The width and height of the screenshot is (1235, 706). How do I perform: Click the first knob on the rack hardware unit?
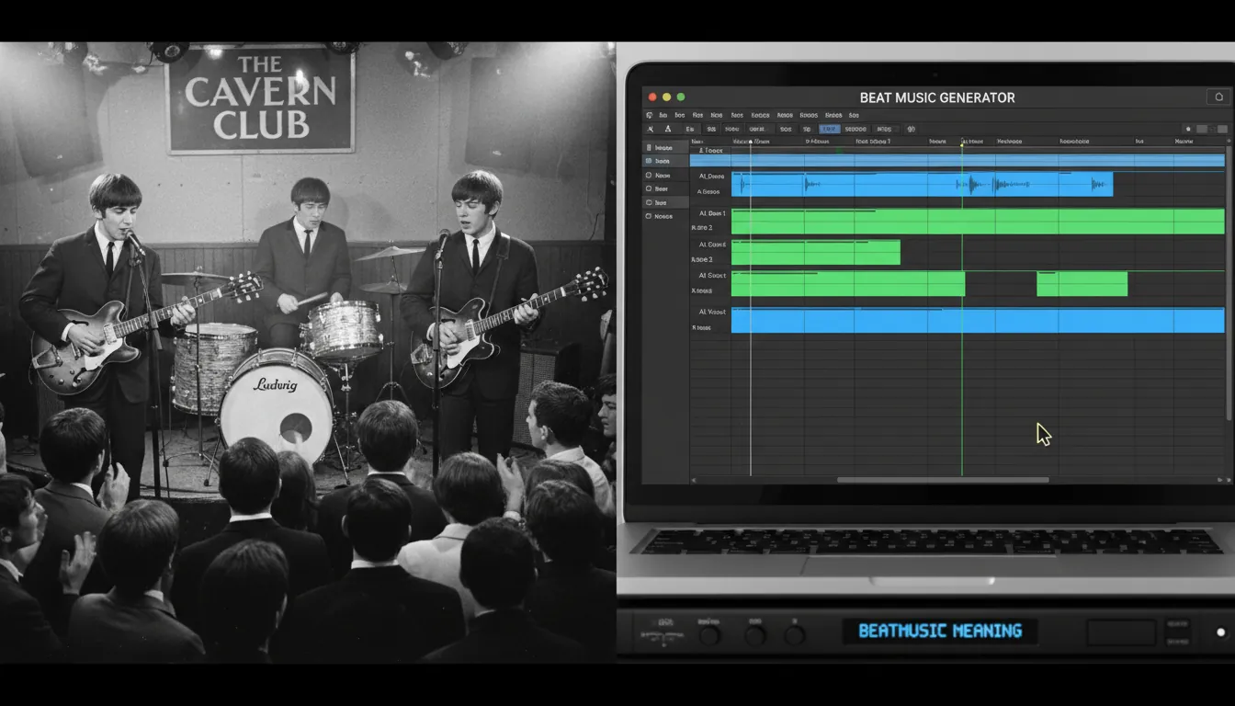[x=708, y=634]
